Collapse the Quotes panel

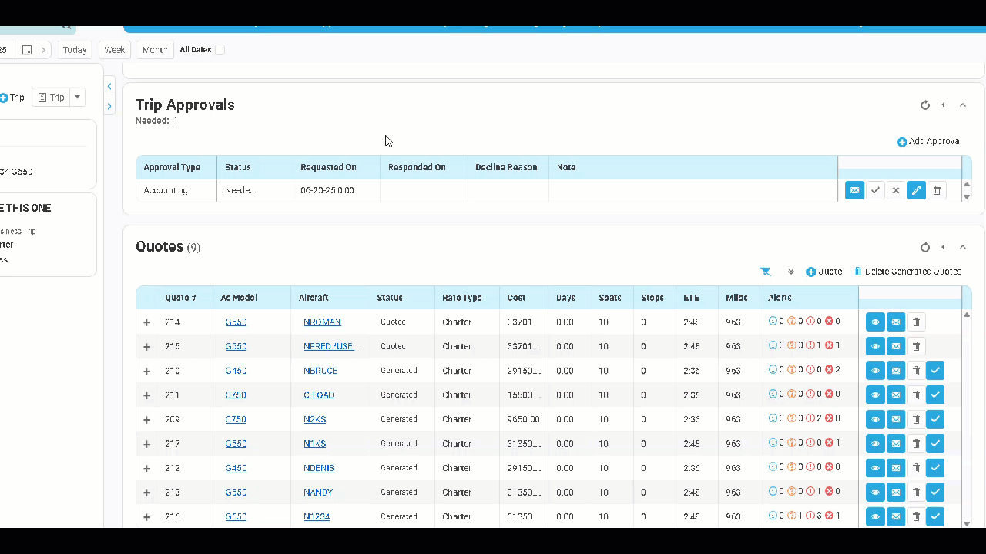(x=963, y=247)
